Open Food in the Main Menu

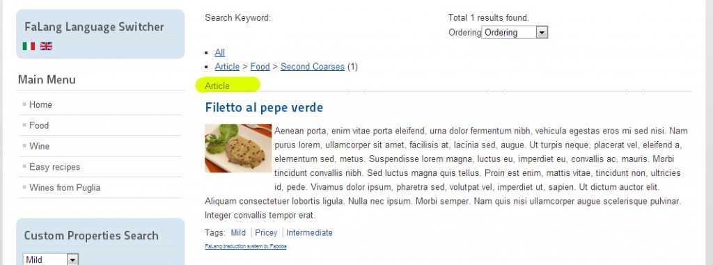point(39,125)
